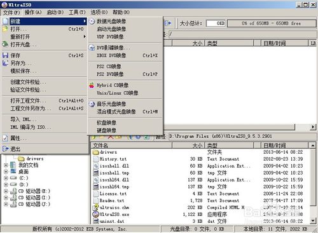Choose XBOX DVD映像
Image resolution: width=318 pixels, height=233 pixels.
click(x=125, y=55)
